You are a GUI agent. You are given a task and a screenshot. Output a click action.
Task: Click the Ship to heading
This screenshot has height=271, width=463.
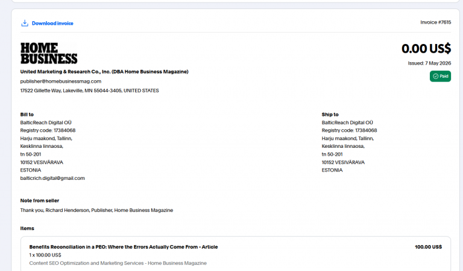330,114
